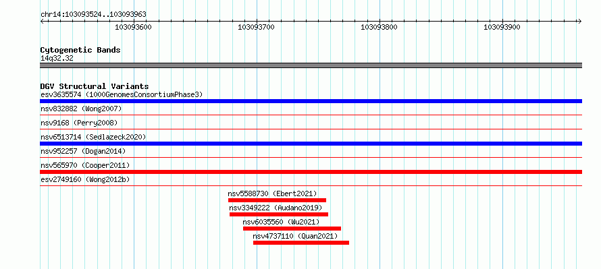Screen dimensions: 601x269
Task: Open the nsv6035560 (Wu2021) label
Action: [281, 222]
